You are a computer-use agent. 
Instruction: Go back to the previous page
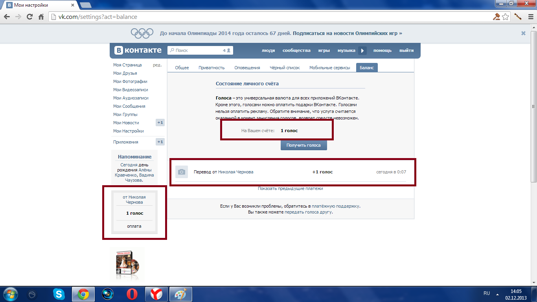[7, 17]
